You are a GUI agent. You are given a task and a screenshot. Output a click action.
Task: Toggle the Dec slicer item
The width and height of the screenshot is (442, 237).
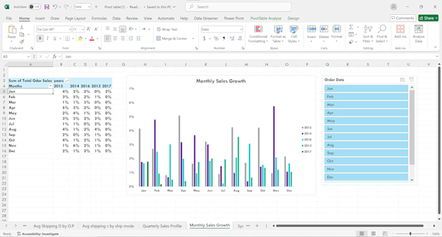(366, 177)
